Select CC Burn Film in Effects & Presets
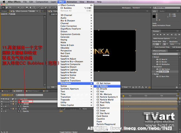 (164, 76)
